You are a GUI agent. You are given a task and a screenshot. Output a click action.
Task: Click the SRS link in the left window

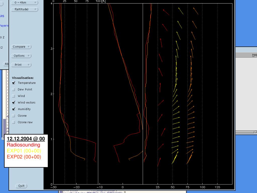tap(2, 16)
